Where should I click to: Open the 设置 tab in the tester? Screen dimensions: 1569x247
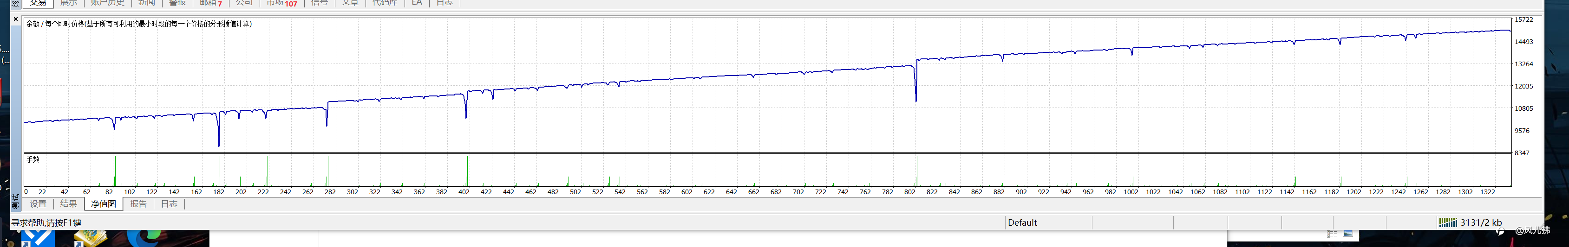(38, 204)
